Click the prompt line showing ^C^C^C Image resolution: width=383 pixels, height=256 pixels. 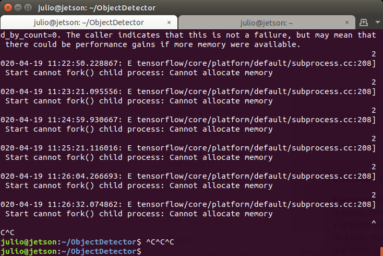tap(87, 242)
